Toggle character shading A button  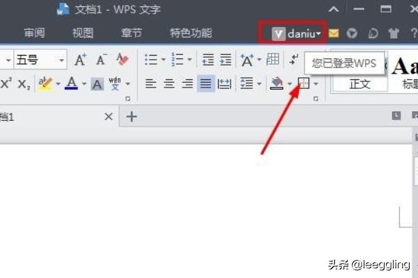[x=97, y=84]
